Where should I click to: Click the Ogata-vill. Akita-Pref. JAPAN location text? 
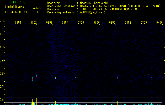(x=120, y=6)
